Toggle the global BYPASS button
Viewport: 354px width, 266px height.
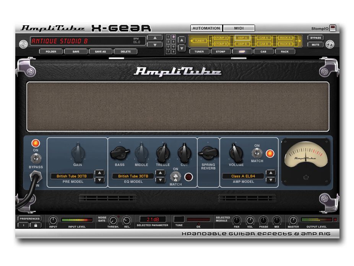(x=315, y=38)
